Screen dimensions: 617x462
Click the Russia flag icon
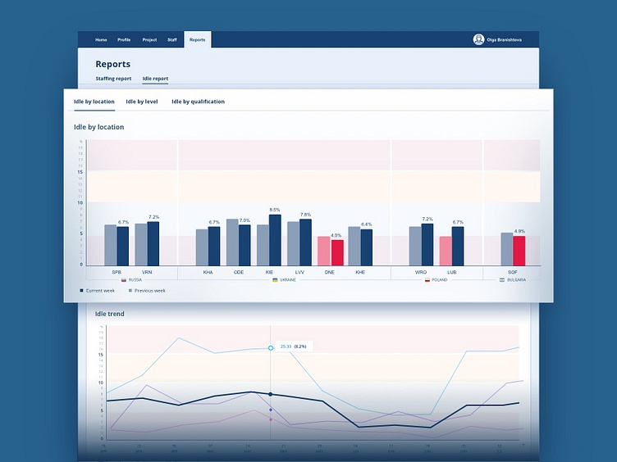pyautogui.click(x=124, y=280)
